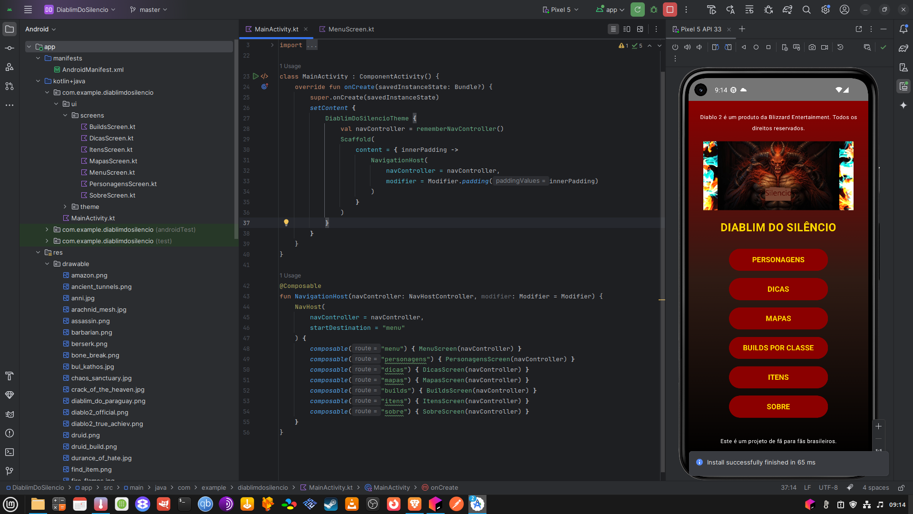913x514 pixels.
Task: Tap MAPAS button in the emulator
Action: click(778, 318)
